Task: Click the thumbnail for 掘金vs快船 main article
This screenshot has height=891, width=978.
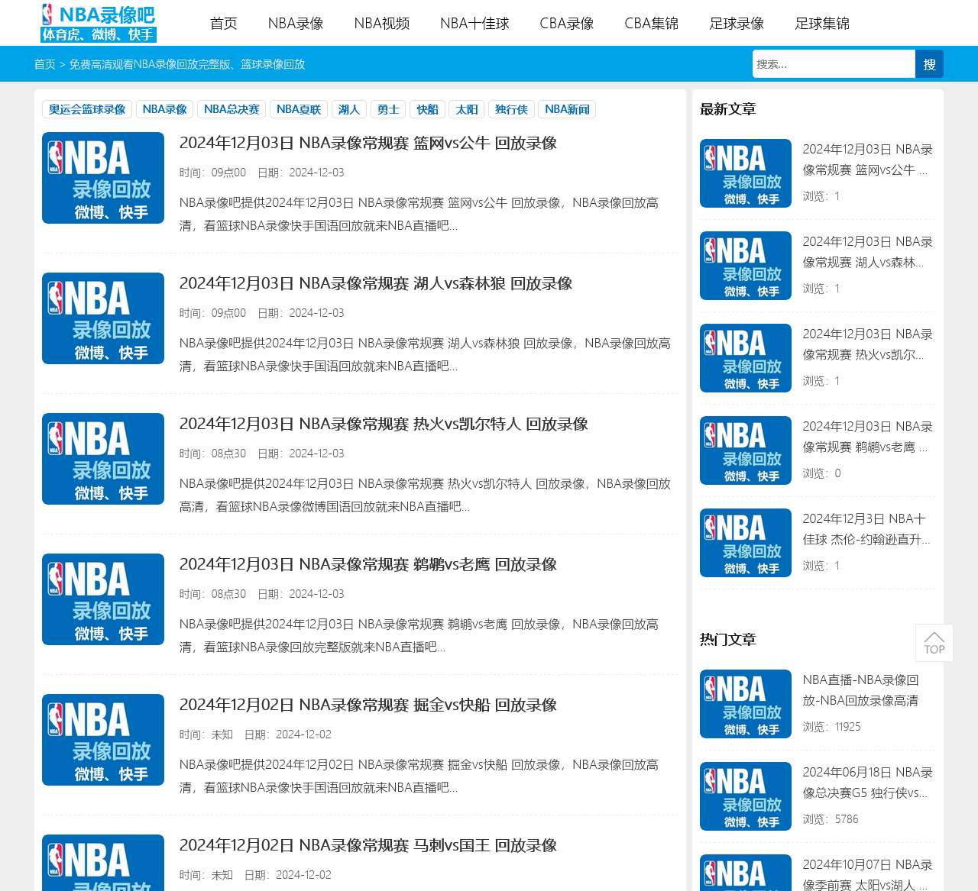Action: (x=103, y=740)
